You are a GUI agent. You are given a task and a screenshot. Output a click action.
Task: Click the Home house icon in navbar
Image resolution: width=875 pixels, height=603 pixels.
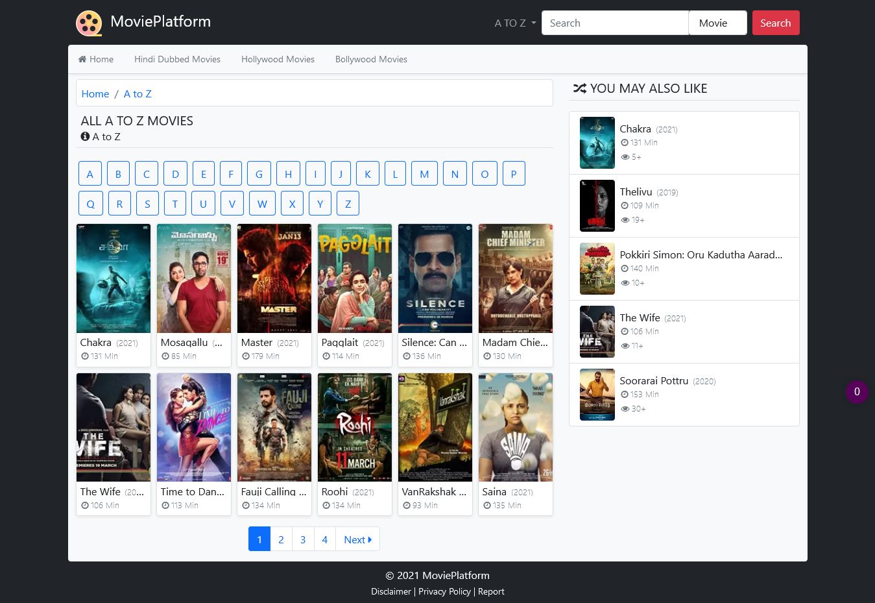tap(82, 59)
